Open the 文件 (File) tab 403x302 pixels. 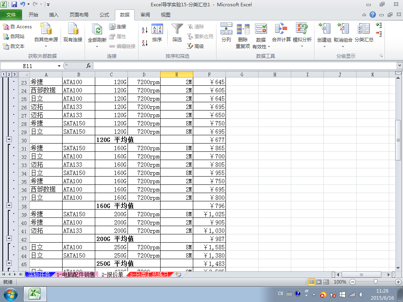(x=11, y=15)
